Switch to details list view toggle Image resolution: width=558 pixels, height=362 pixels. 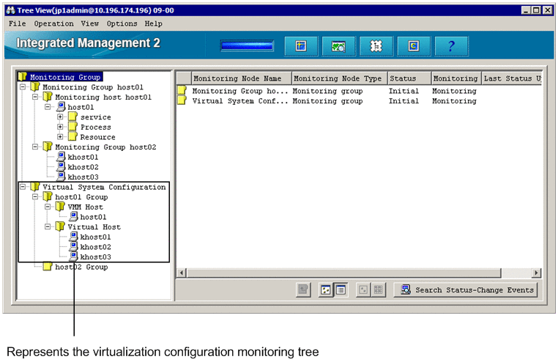tap(341, 290)
